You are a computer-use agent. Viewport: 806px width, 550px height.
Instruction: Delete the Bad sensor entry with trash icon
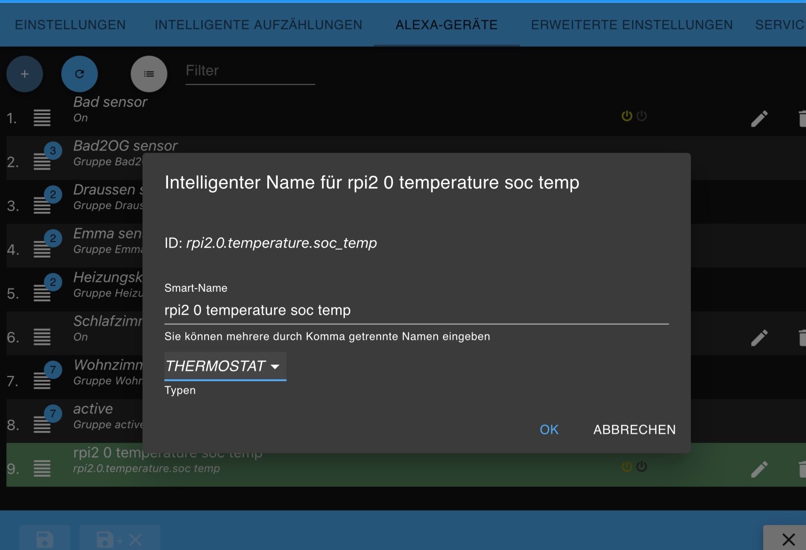tap(802, 118)
